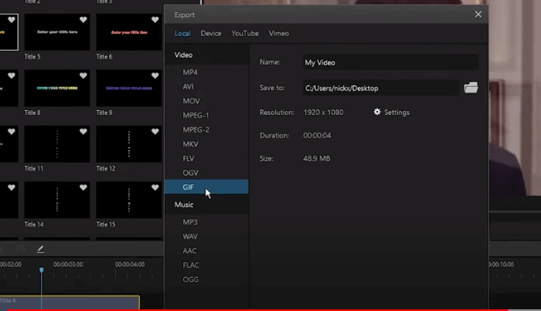Favorite the Title 11 template heart

(83, 131)
